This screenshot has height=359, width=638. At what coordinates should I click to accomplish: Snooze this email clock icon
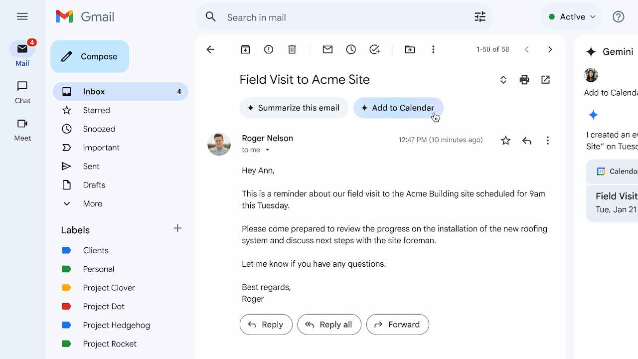(351, 49)
